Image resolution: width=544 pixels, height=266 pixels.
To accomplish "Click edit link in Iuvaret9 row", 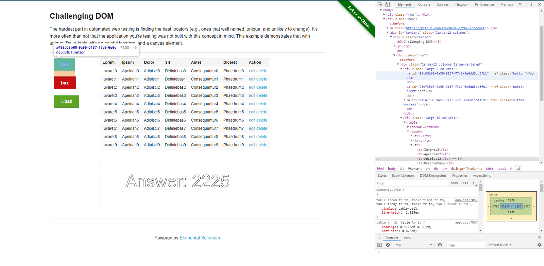I will coord(252,145).
